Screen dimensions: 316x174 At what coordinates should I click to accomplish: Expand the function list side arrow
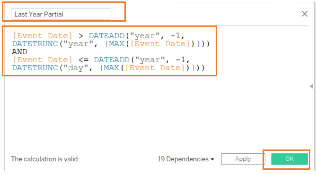(311, 86)
